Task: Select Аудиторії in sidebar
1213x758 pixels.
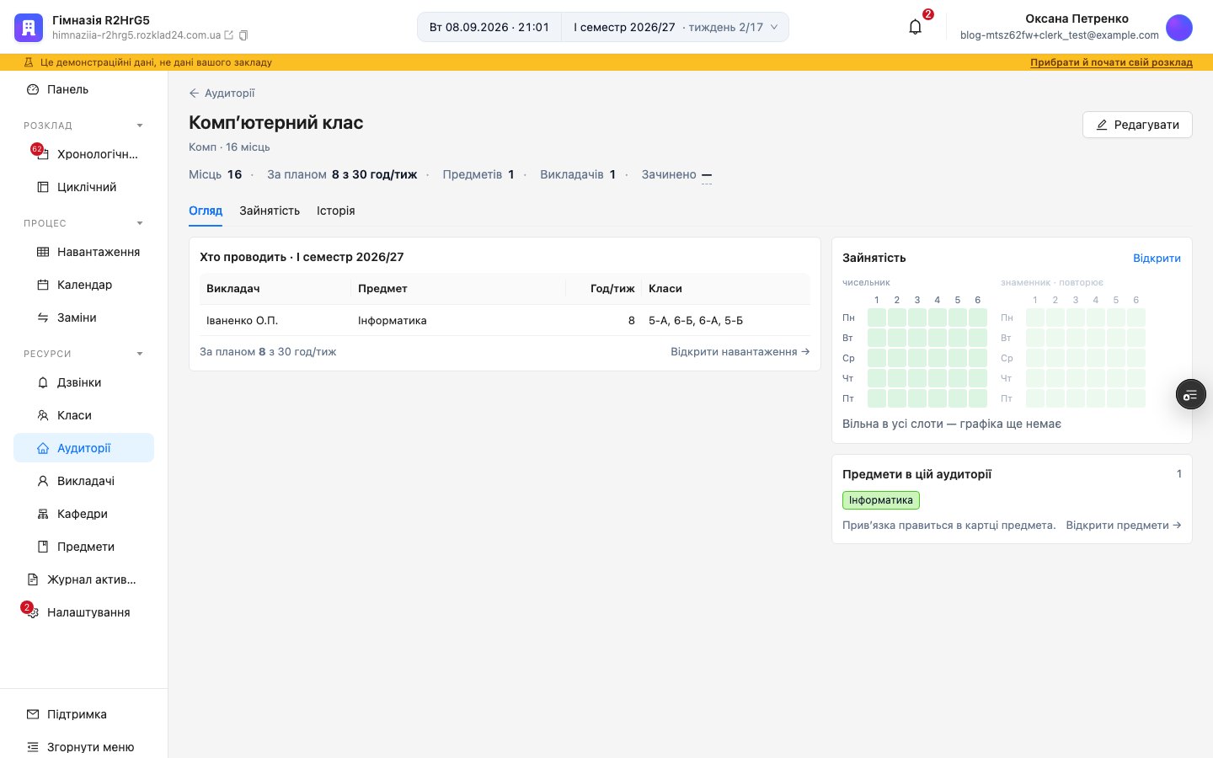Action: tap(84, 448)
